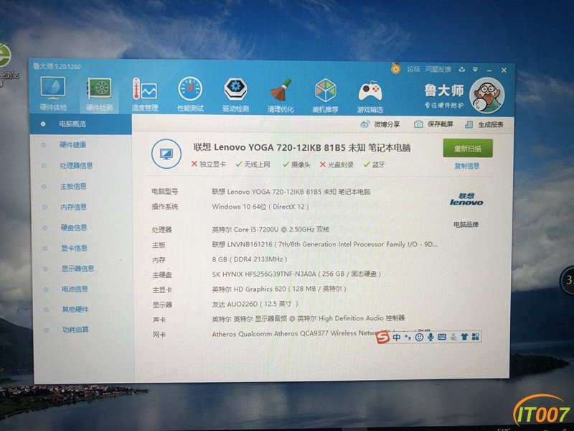The image size is (574, 431).
Task: Toggle Sogou punctuation mode button
Action: click(x=408, y=337)
